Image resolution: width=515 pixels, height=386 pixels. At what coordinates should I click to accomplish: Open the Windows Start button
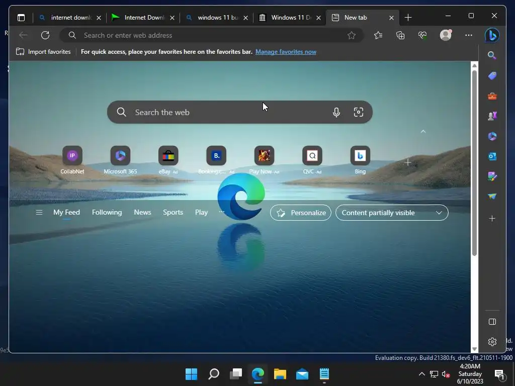(191, 374)
